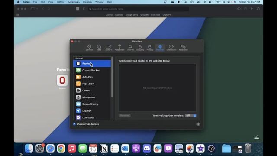
Task: Select Content Blockers in sidebar
Action: [x=92, y=70]
